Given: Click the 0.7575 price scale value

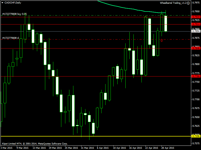Looking at the screenshot, I should point(196,143).
